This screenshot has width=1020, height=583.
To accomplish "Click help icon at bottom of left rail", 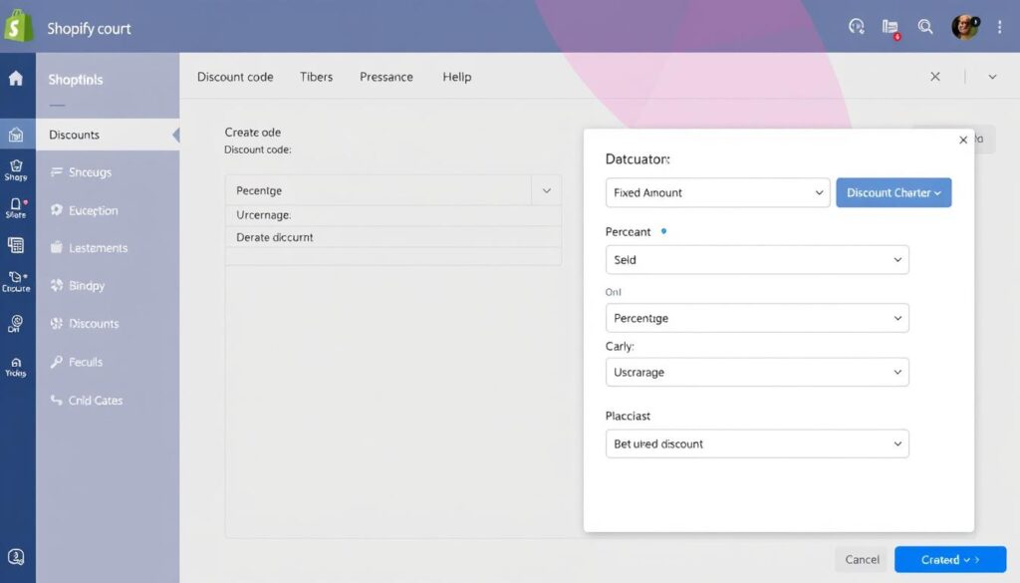I will click(16, 558).
